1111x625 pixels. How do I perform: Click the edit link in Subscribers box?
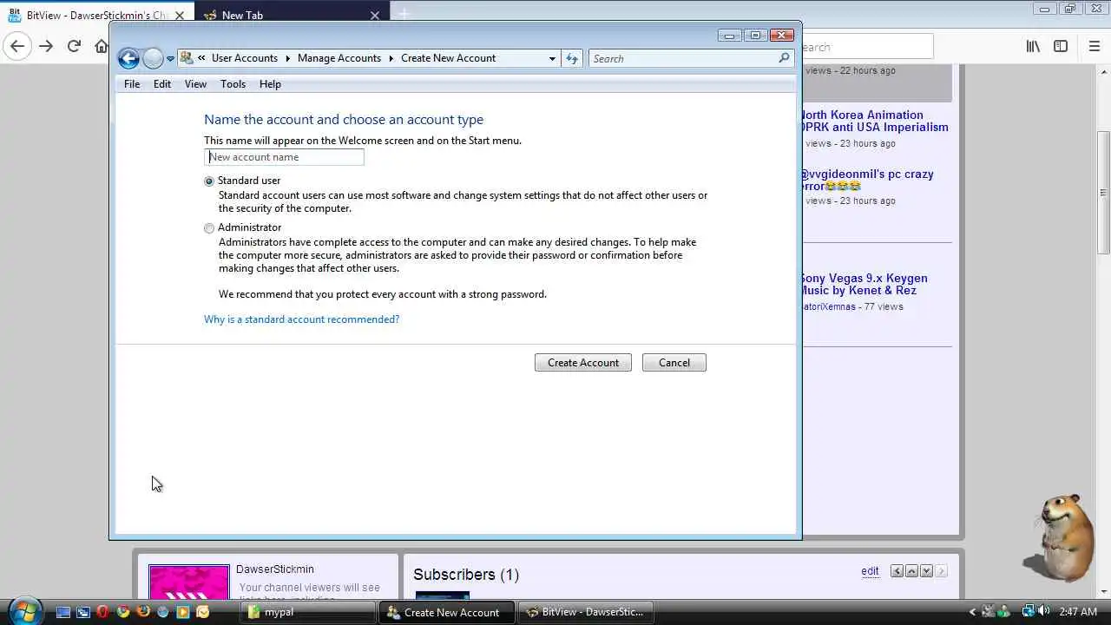tap(870, 571)
